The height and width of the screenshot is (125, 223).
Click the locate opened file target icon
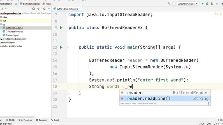click(x=33, y=9)
